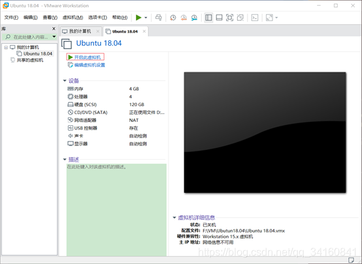Click the configuration file path text
The image size is (362, 264).
point(244,231)
